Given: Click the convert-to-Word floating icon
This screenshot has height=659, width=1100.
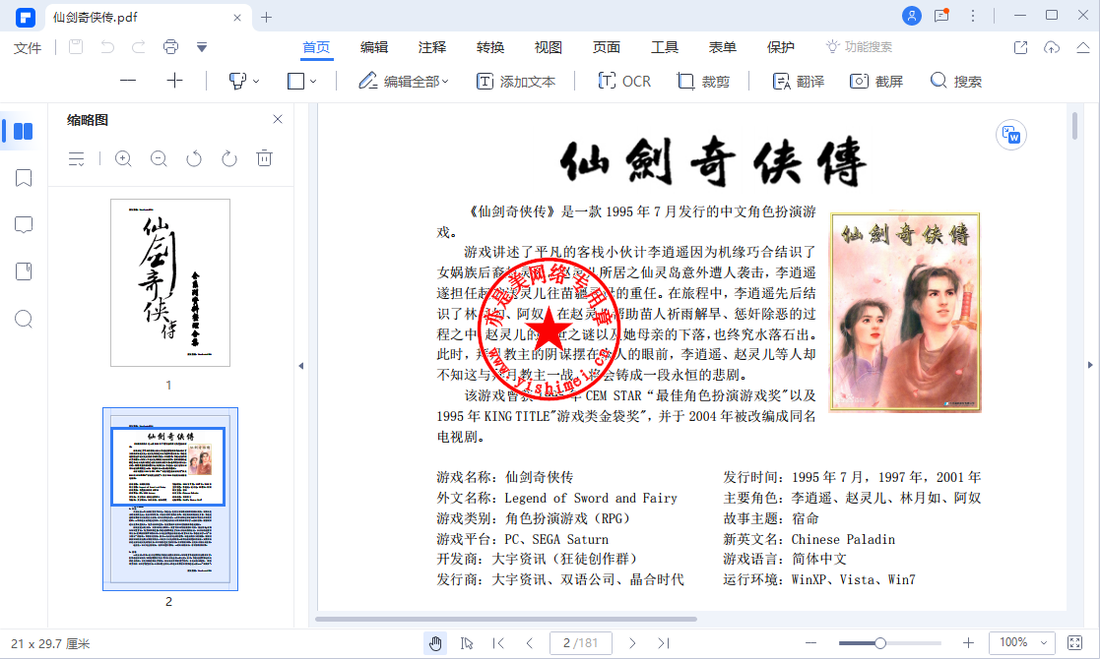Looking at the screenshot, I should (x=1011, y=135).
